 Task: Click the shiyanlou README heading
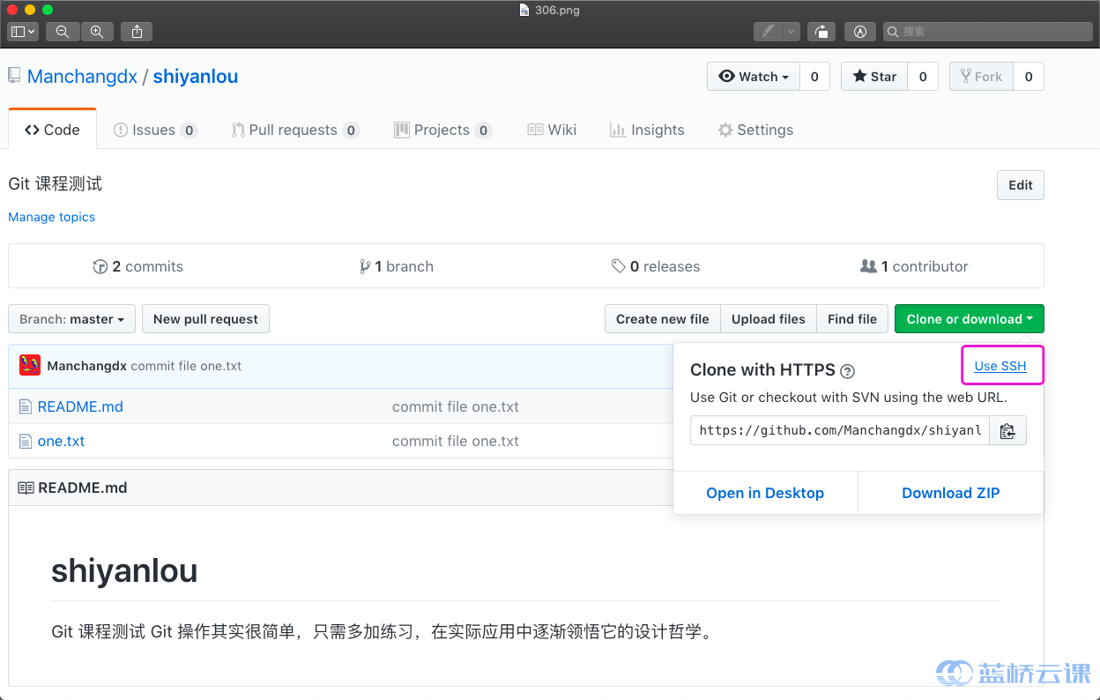pos(124,570)
